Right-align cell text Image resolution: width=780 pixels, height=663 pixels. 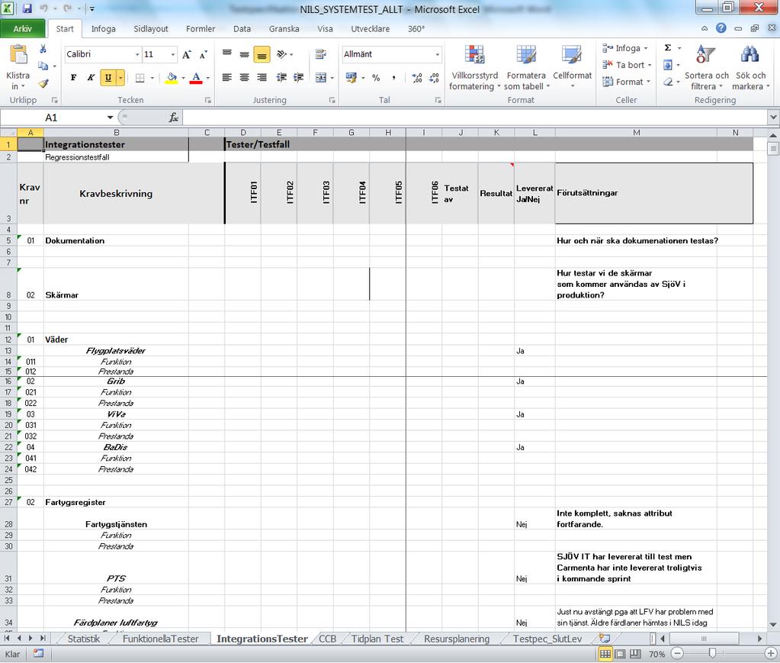262,77
